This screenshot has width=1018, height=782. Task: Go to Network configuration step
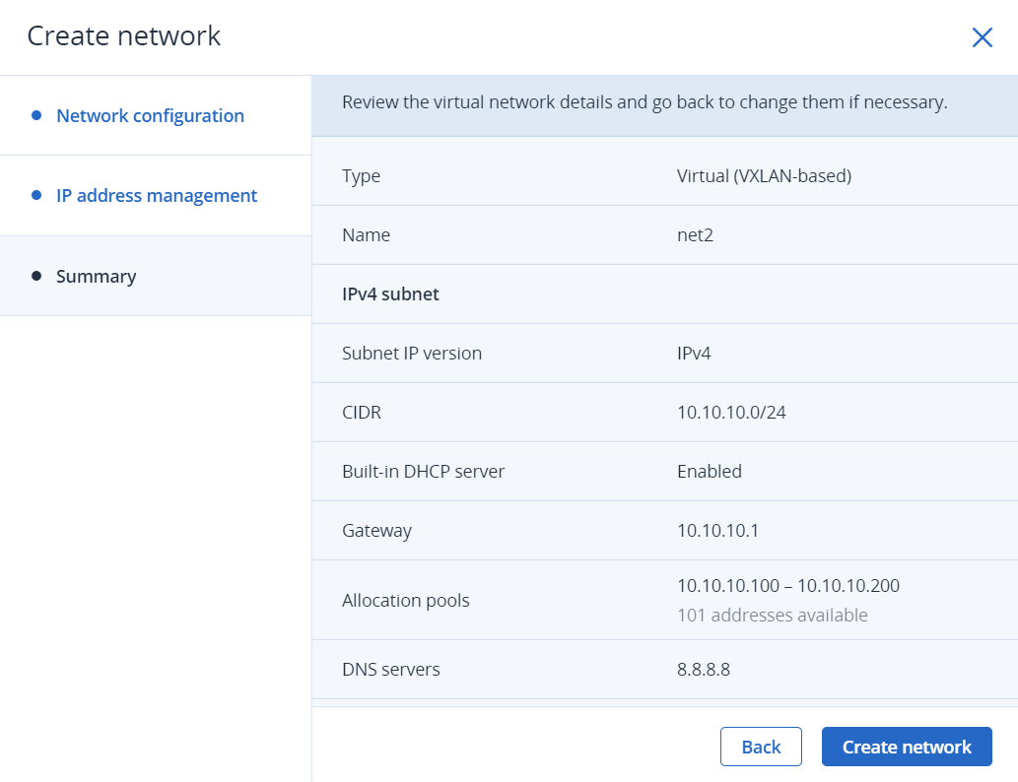[150, 115]
